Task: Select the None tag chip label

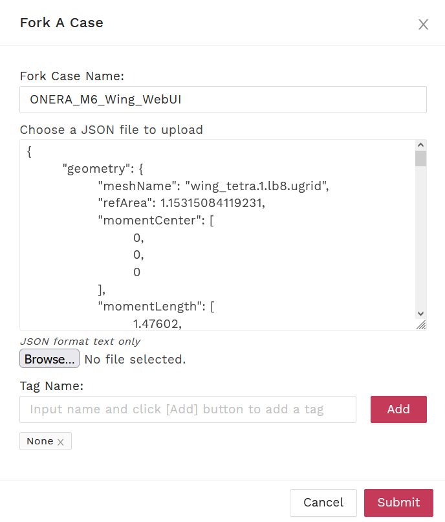Action: 40,441
